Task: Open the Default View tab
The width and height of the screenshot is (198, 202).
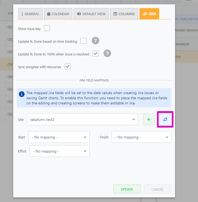Action: [91, 14]
